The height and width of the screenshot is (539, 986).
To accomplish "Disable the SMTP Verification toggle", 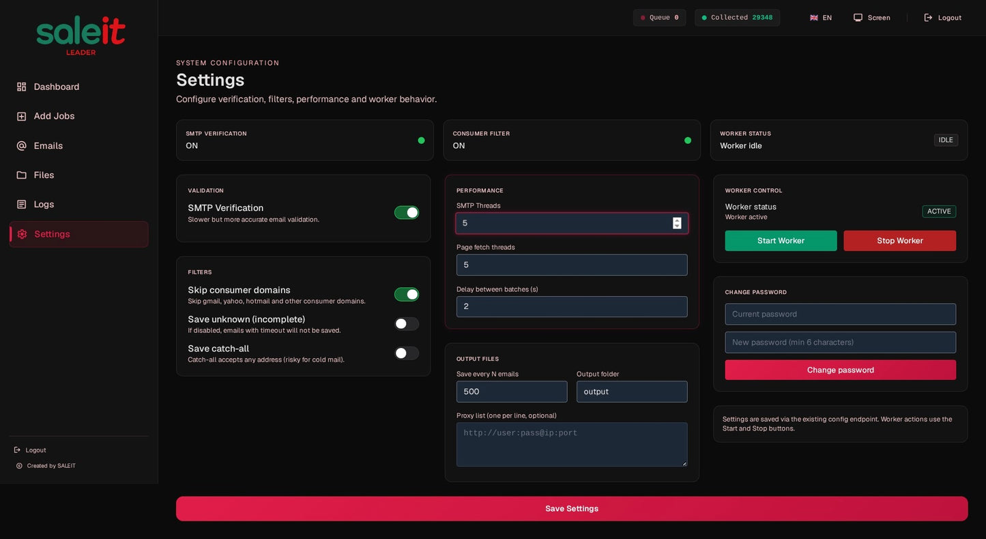I will coord(407,213).
